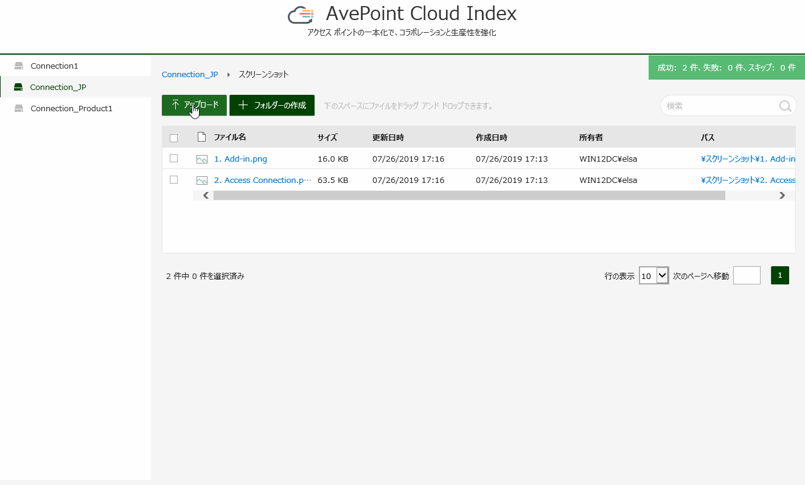Screen dimensions: 805x485
Task: Sort by 更新日時 column header
Action: click(388, 138)
